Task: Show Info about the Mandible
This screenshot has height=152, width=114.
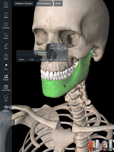Action: click(x=65, y=47)
